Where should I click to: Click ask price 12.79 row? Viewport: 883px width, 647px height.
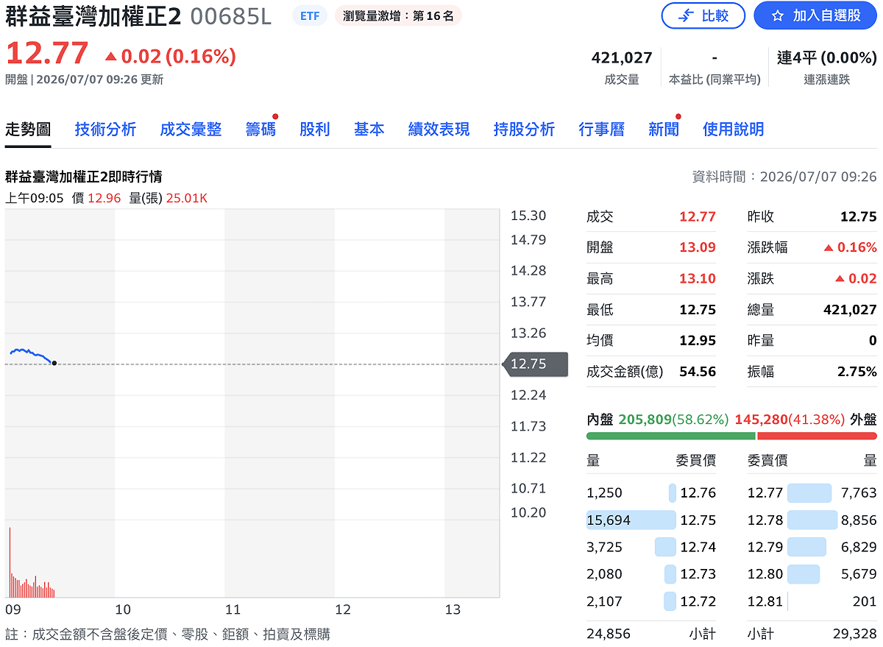coord(812,547)
